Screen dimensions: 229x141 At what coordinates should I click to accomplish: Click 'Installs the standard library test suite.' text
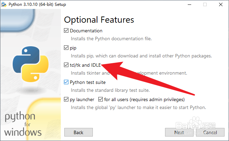pyautogui.click(x=110, y=90)
